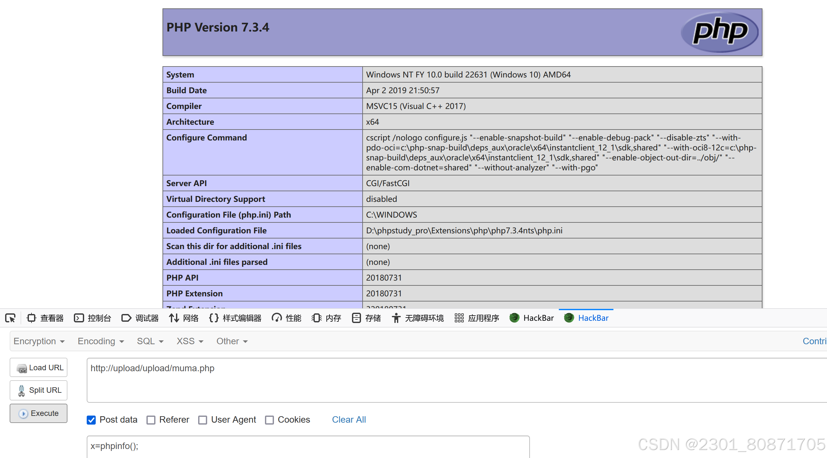
Task: Expand the XSS dropdown menu
Action: [190, 341]
